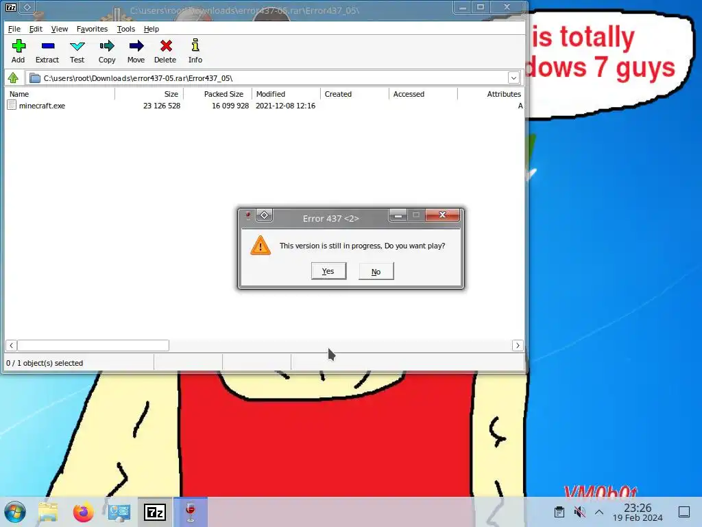The image size is (702, 527).
Task: Click No in the Error 437 dialog
Action: pos(376,272)
